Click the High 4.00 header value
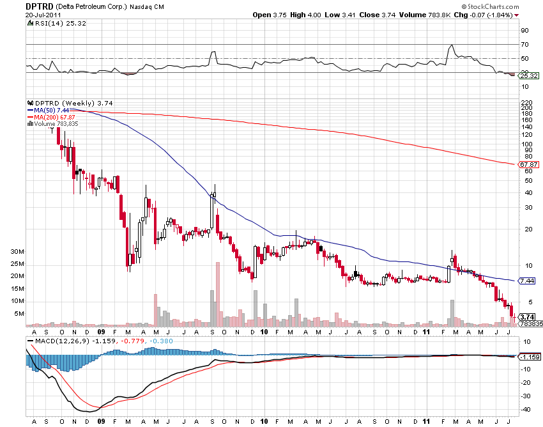Image resolution: width=543 pixels, height=427 pixels. (305, 15)
